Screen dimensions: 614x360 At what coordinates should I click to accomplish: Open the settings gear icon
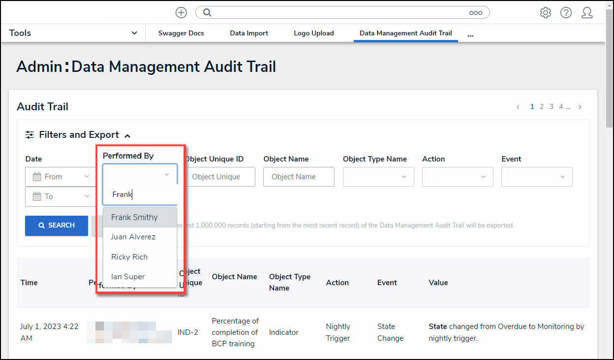(545, 13)
